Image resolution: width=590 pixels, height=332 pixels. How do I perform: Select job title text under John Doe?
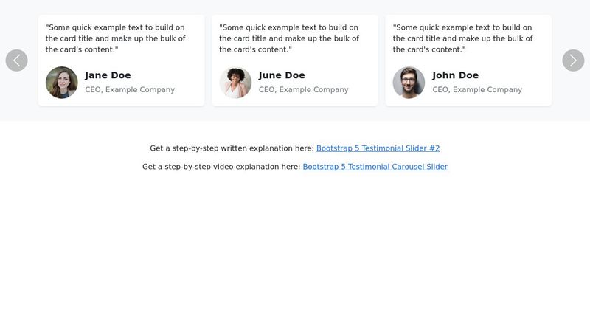(x=477, y=89)
